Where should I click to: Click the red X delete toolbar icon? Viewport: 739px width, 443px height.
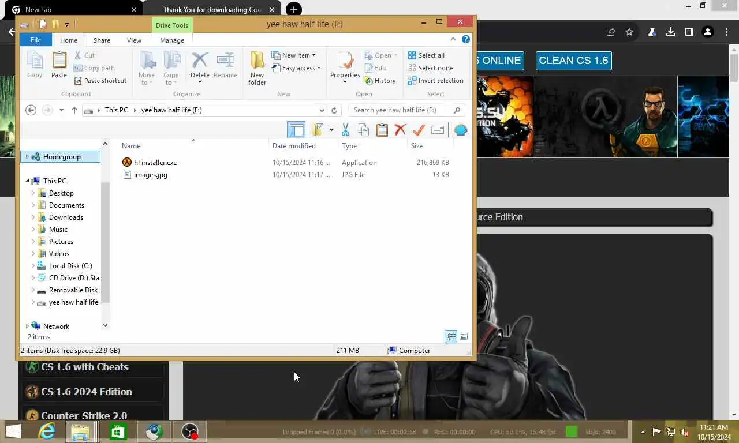tap(401, 130)
